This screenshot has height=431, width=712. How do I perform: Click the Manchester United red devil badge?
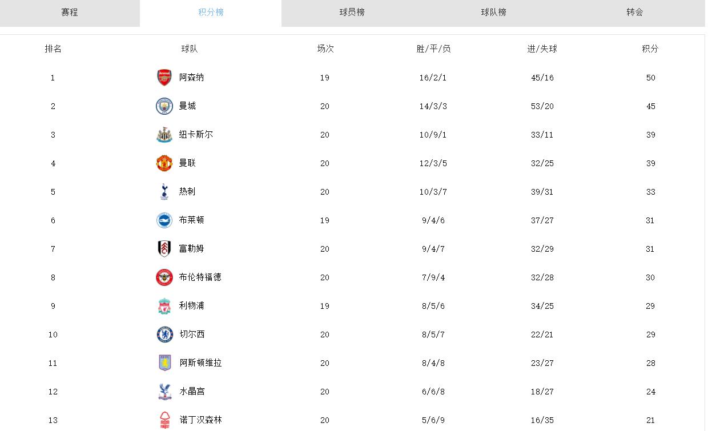coord(164,163)
